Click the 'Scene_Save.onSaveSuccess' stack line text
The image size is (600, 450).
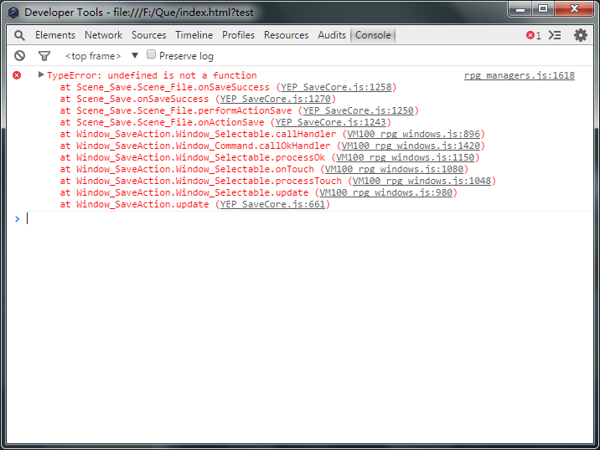coord(142,99)
